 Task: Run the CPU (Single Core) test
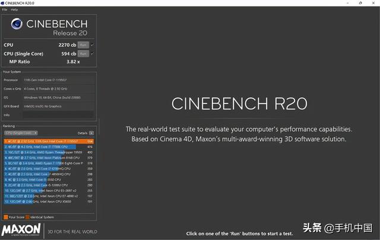[x=83, y=53]
